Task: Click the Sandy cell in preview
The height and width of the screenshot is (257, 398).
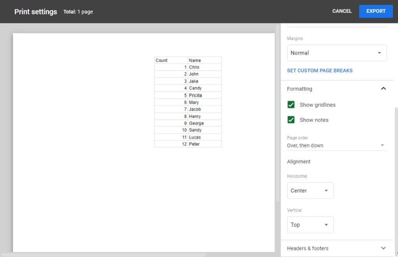Action: (204, 130)
